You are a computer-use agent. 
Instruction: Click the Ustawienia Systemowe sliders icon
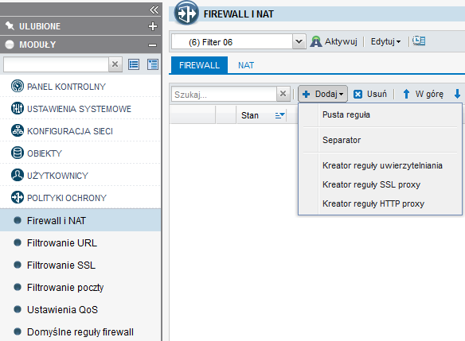tap(18, 108)
